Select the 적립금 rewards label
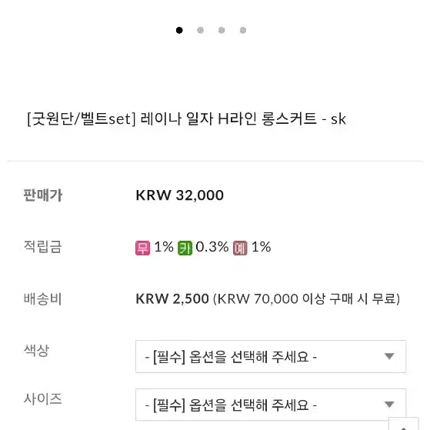Screen dimensions: 430x430 (43, 246)
